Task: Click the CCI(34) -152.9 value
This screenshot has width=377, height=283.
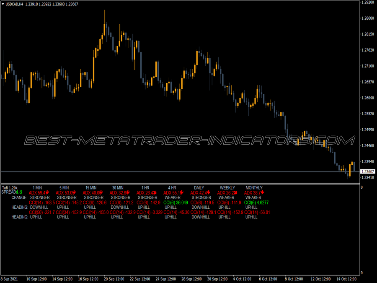Action: click(69, 213)
